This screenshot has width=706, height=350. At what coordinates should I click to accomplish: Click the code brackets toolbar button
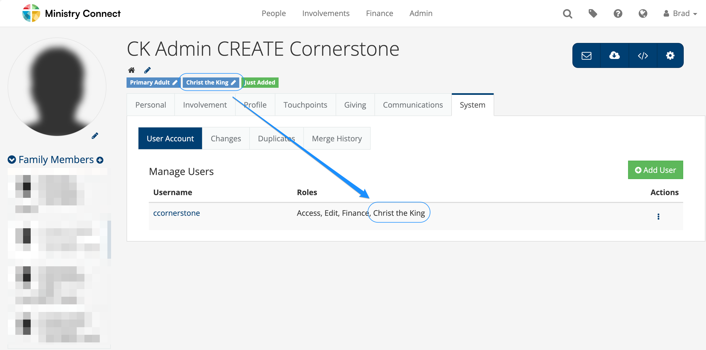coord(642,56)
